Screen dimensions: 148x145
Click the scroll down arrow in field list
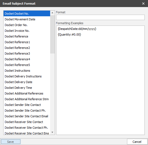[x=52, y=132]
